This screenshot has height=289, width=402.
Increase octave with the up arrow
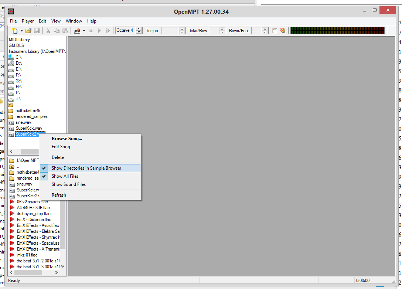click(139, 29)
